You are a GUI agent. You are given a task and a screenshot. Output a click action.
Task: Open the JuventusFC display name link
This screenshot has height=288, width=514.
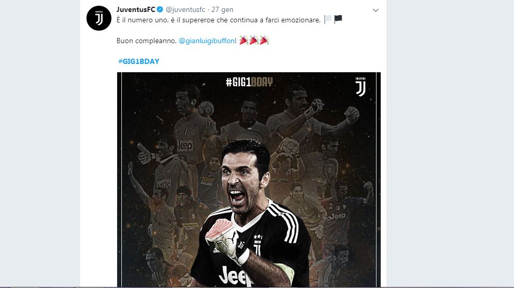click(136, 9)
